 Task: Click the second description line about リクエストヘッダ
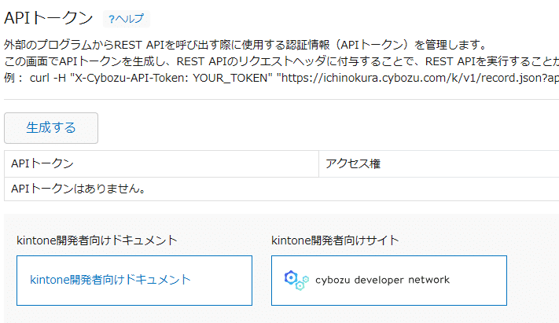tap(281, 61)
